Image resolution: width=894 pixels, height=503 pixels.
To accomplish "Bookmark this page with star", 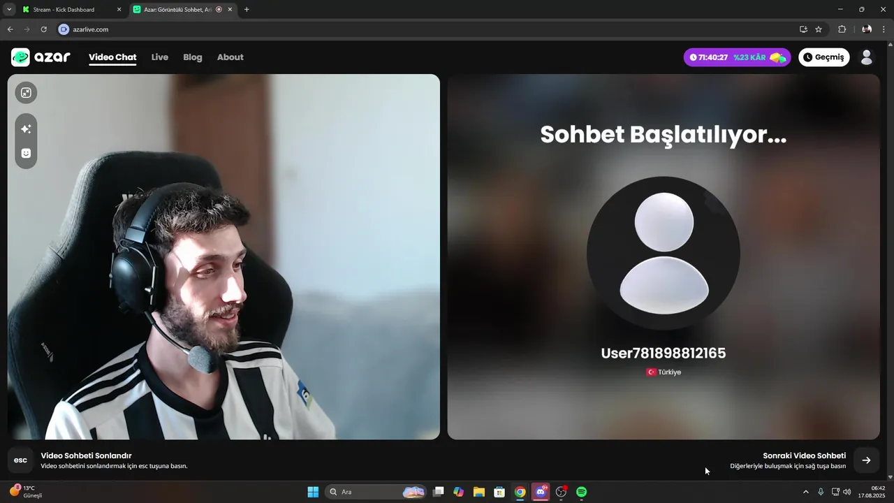I will tap(819, 29).
